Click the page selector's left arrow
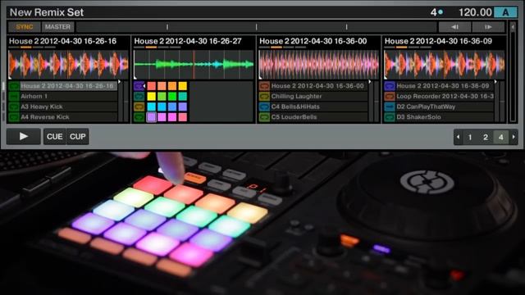This screenshot has height=295, width=525. coord(458,137)
